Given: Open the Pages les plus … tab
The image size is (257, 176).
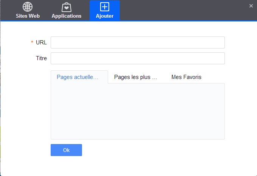Looking at the screenshot, I should tap(136, 77).
